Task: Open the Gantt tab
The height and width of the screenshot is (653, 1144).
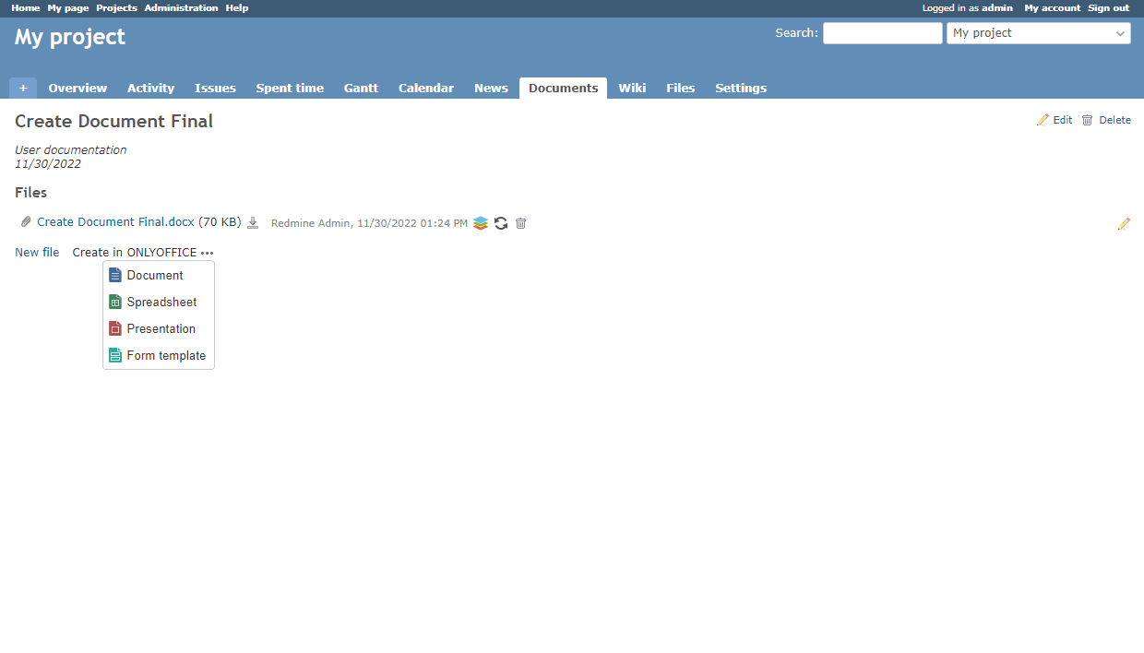Action: [x=361, y=89]
